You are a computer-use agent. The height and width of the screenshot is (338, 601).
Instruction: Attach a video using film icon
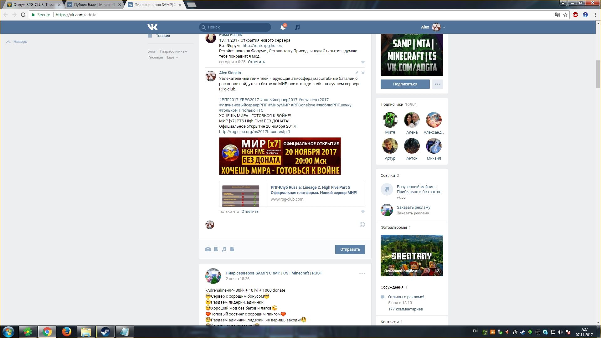click(x=216, y=249)
